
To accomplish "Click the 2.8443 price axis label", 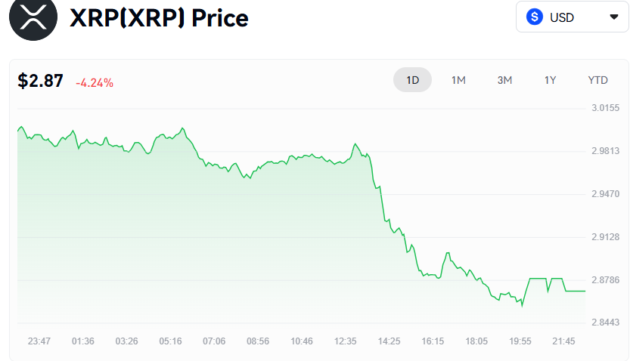I will click(605, 323).
